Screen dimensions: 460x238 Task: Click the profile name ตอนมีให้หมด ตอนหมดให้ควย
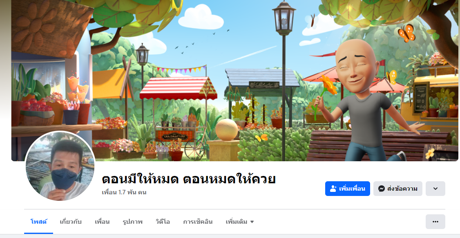click(189, 179)
